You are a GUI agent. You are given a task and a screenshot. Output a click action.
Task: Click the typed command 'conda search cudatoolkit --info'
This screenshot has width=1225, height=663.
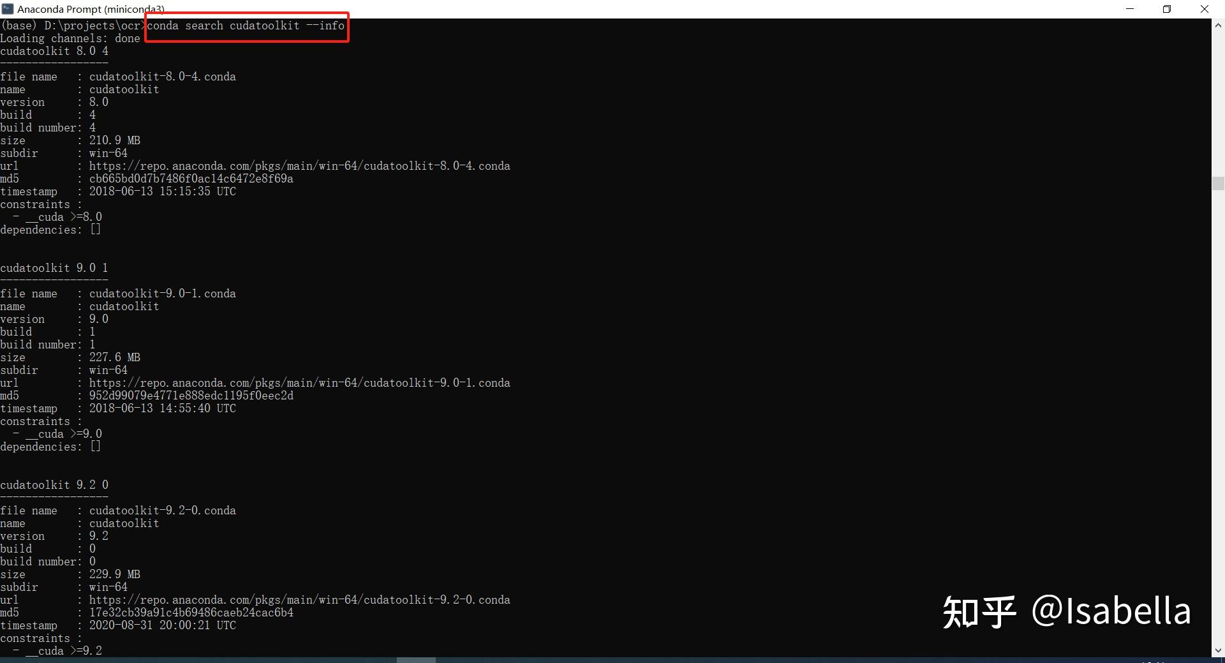click(246, 26)
